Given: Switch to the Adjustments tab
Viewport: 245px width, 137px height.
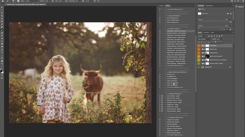Looking at the screenshot, I should pos(209,6).
